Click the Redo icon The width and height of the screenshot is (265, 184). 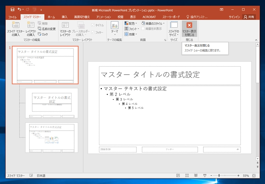[x=27, y=10]
